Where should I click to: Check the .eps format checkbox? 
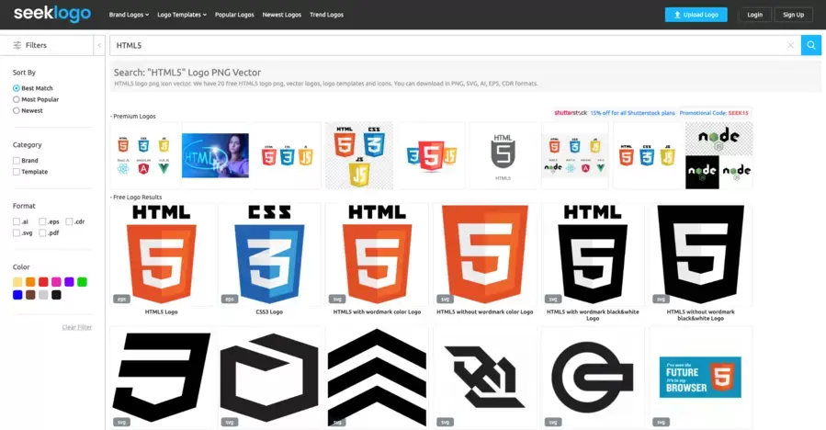[x=42, y=221]
